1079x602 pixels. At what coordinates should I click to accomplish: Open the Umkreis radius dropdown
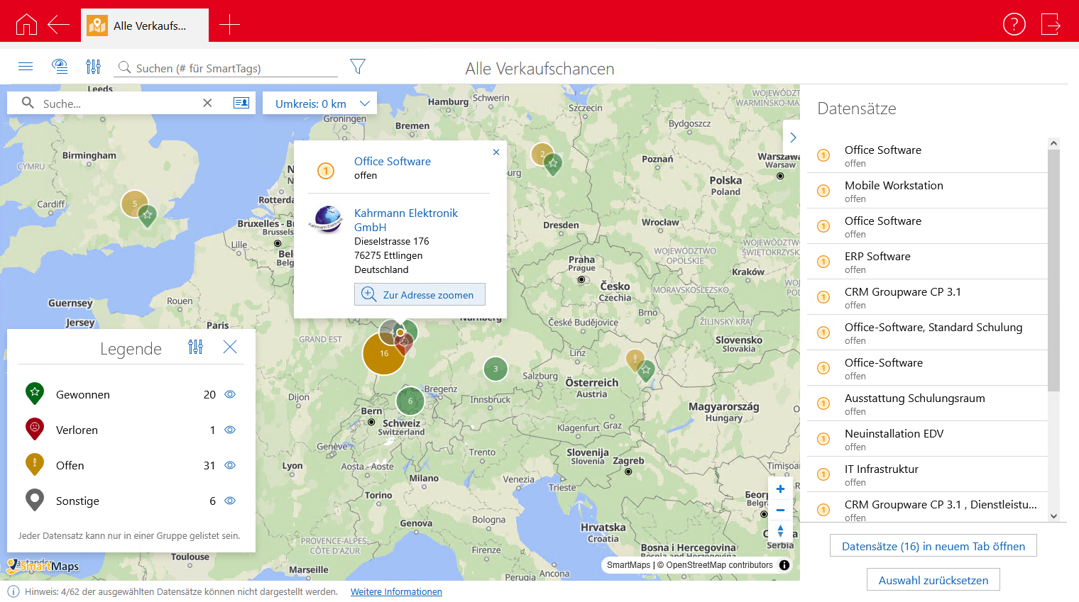320,104
